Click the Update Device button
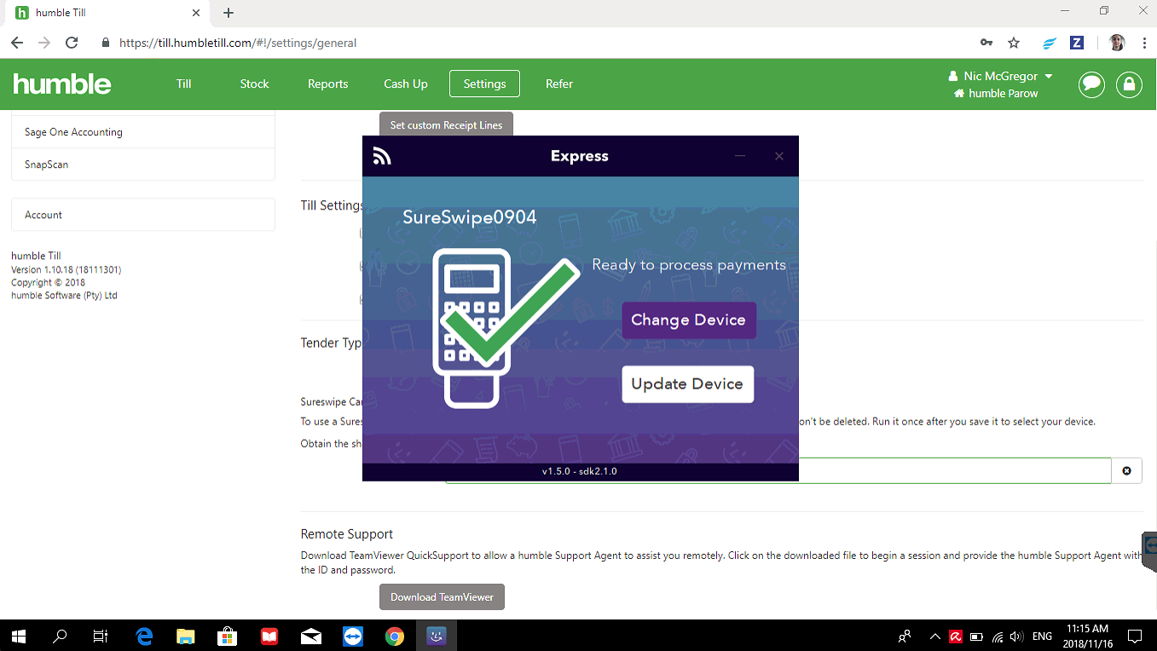1157x651 pixels. [x=687, y=384]
